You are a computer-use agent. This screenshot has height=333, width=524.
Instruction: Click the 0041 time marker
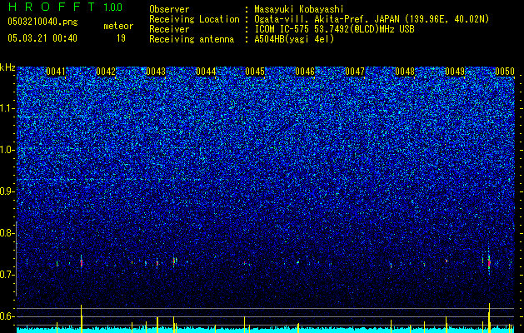56,72
